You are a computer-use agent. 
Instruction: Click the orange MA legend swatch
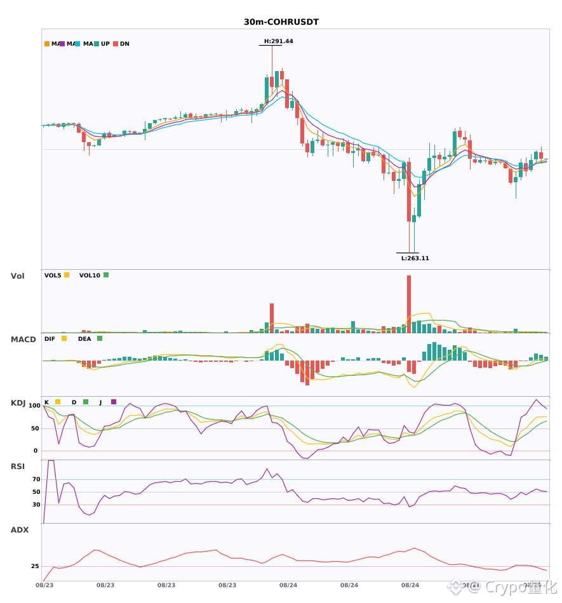pos(47,44)
